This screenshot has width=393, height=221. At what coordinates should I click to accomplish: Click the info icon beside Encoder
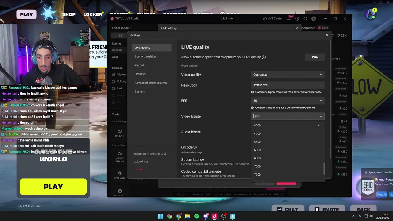195,147
